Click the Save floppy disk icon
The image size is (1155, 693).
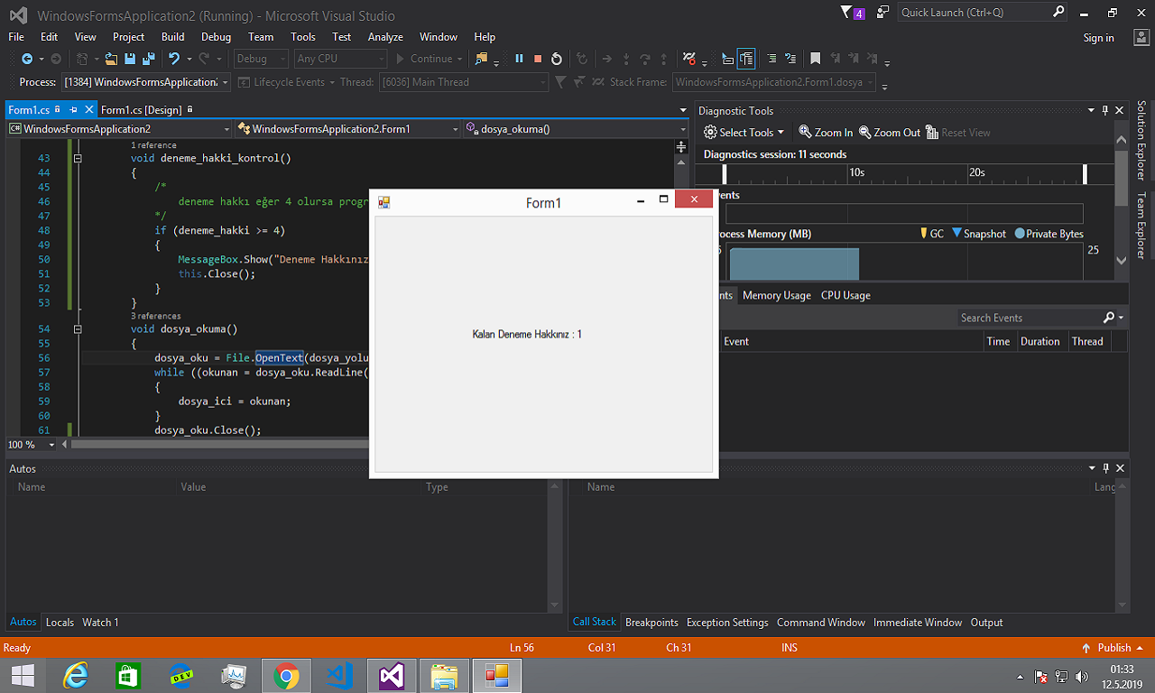[x=130, y=59]
